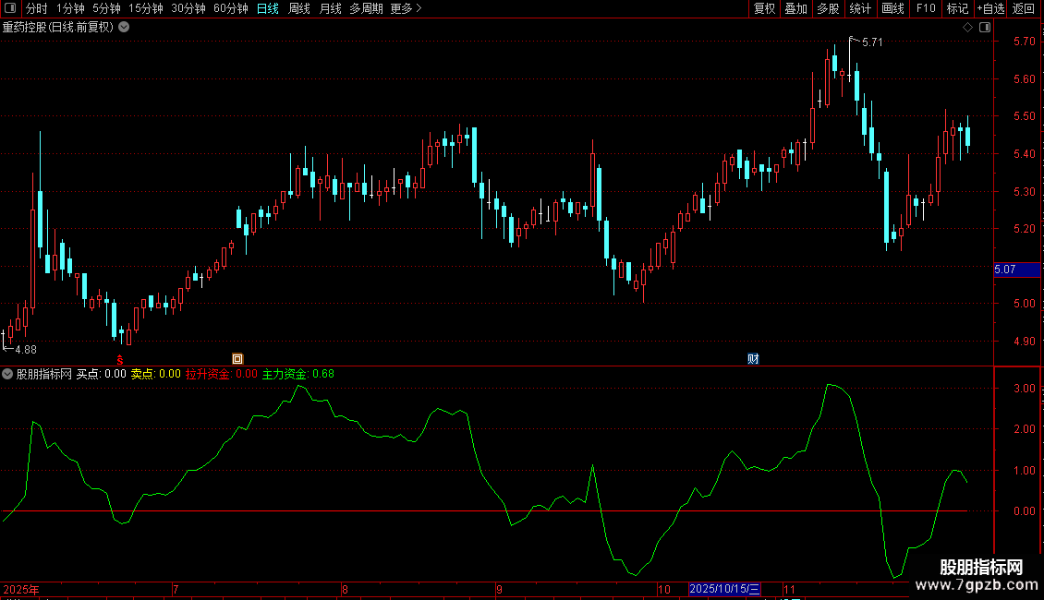
Task: Expand the 股朋指标网 indicator menu arrow
Action: tap(7, 374)
